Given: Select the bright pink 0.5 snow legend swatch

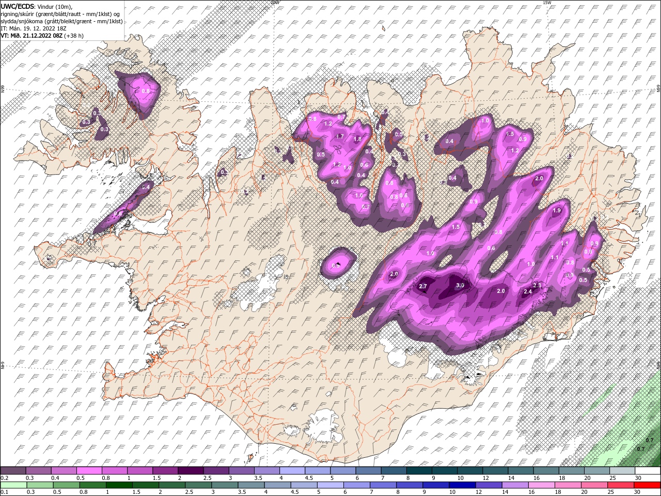Looking at the screenshot, I should coord(89,471).
